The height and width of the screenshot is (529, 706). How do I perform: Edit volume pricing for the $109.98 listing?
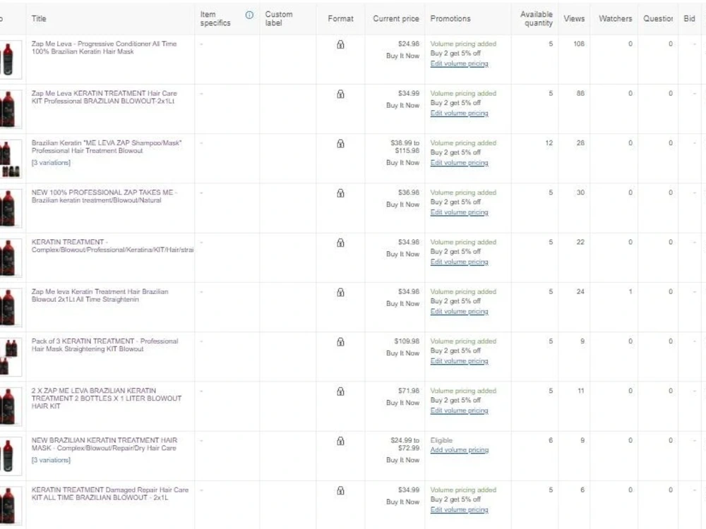460,360
